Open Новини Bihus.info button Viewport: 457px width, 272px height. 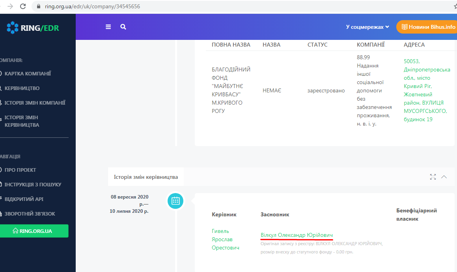[427, 27]
